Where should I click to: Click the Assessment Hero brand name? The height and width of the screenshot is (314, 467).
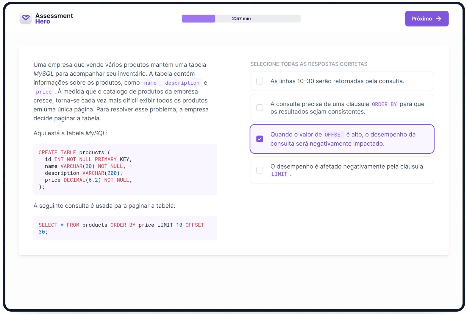click(x=54, y=18)
